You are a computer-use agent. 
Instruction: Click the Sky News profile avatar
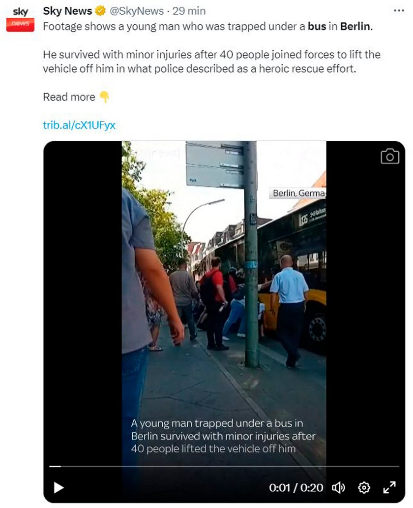(20, 19)
